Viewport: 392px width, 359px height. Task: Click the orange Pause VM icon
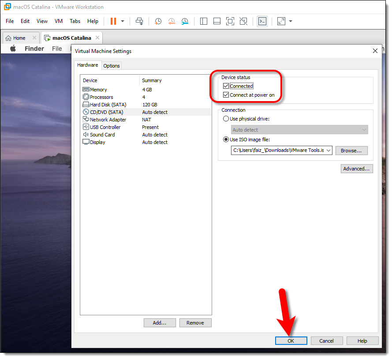point(113,21)
